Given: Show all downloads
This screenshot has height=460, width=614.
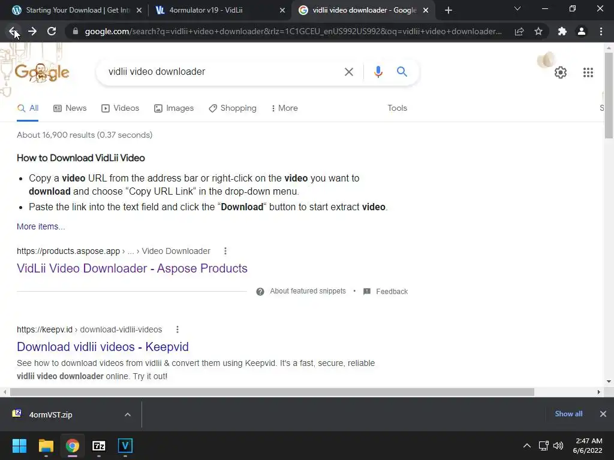Looking at the screenshot, I should pos(568,414).
